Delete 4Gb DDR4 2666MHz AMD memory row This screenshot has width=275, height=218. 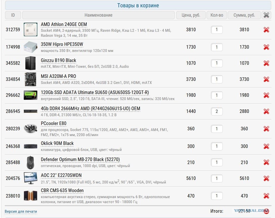point(266,111)
